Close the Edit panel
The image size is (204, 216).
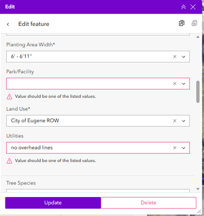pyautogui.click(x=193, y=7)
